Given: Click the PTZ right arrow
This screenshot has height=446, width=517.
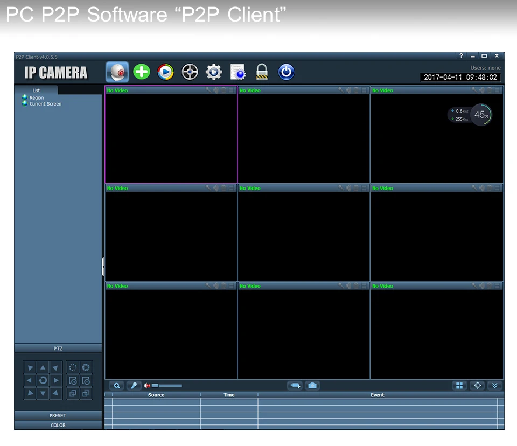Looking at the screenshot, I should pos(56,380).
